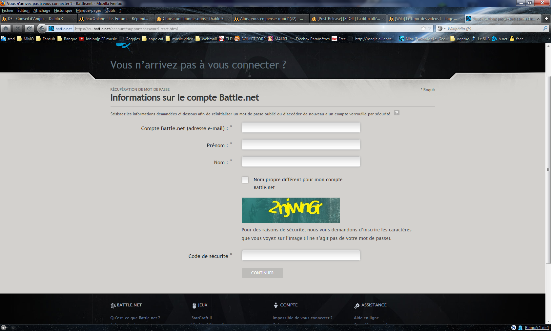
Task: Show more bookmarks chevron
Action: [x=548, y=39]
